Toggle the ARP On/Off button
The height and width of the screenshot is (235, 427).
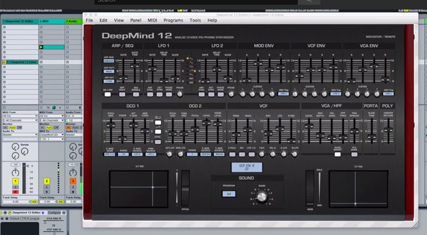pyautogui.click(x=108, y=94)
